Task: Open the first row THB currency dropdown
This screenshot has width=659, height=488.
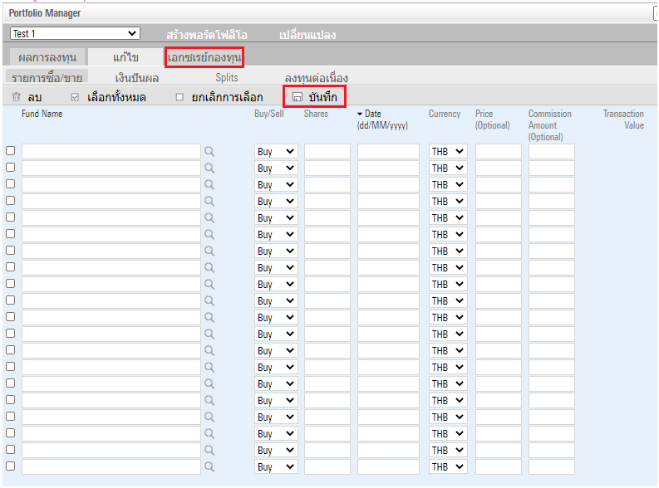Action: pyautogui.click(x=448, y=152)
